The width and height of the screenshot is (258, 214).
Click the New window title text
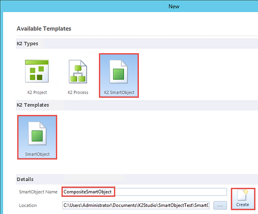174,6
